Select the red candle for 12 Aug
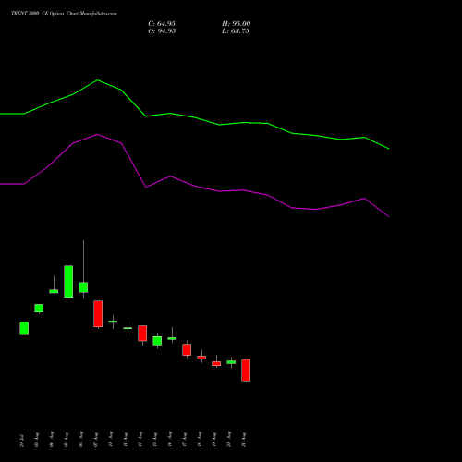Screen dimensions: 462x462 (142, 334)
